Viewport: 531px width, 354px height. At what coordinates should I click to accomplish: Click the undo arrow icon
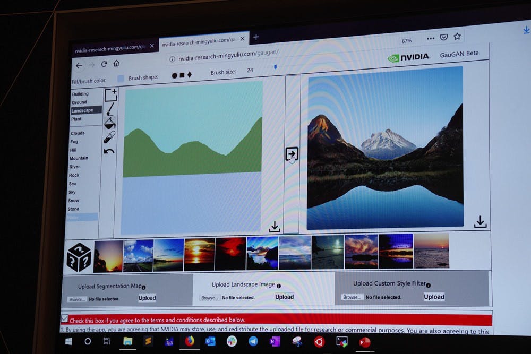pos(109,151)
